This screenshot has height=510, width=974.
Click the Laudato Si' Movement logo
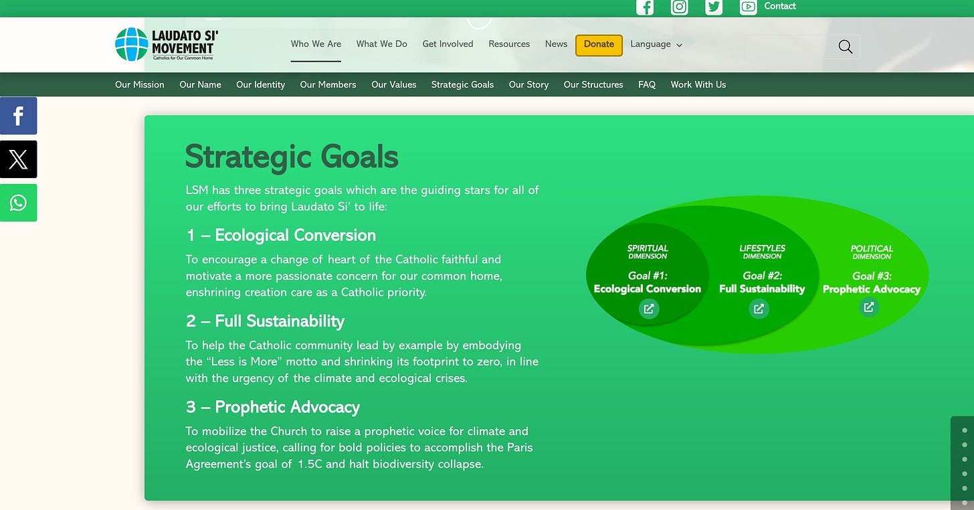167,44
